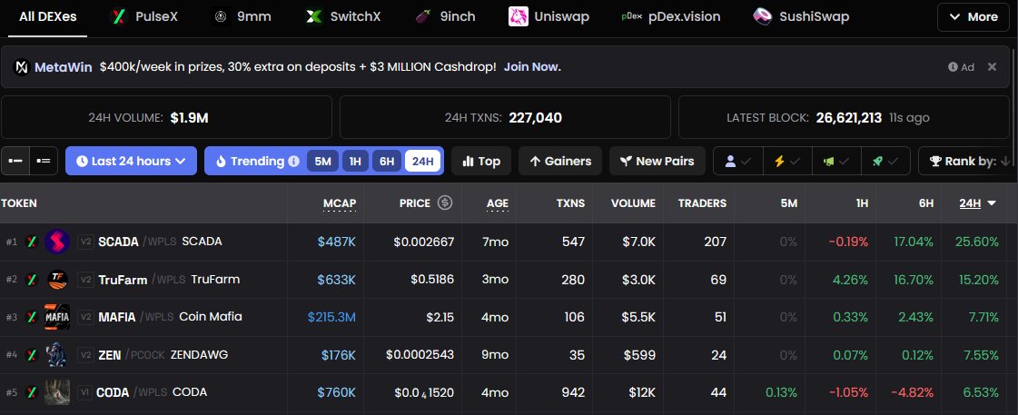Set trending window to 24H

422,161
